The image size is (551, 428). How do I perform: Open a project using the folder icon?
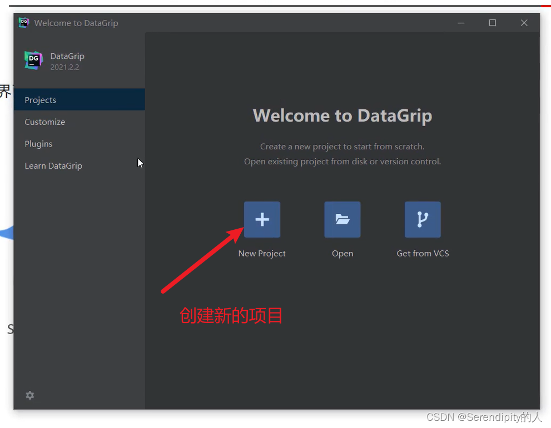tap(342, 219)
